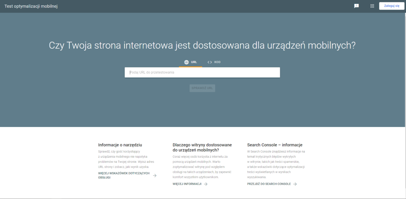Open the Google apps grid icon

point(372,6)
